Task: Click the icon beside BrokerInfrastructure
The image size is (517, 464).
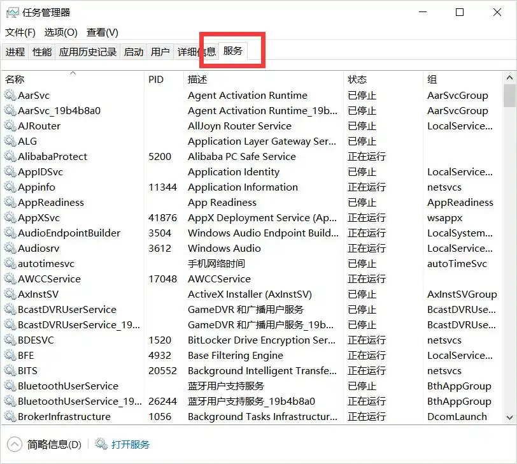Action: pyautogui.click(x=10, y=416)
